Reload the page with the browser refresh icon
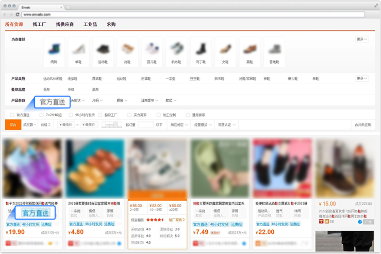Screen dimensions: 381x254 pyautogui.click(x=18, y=14)
